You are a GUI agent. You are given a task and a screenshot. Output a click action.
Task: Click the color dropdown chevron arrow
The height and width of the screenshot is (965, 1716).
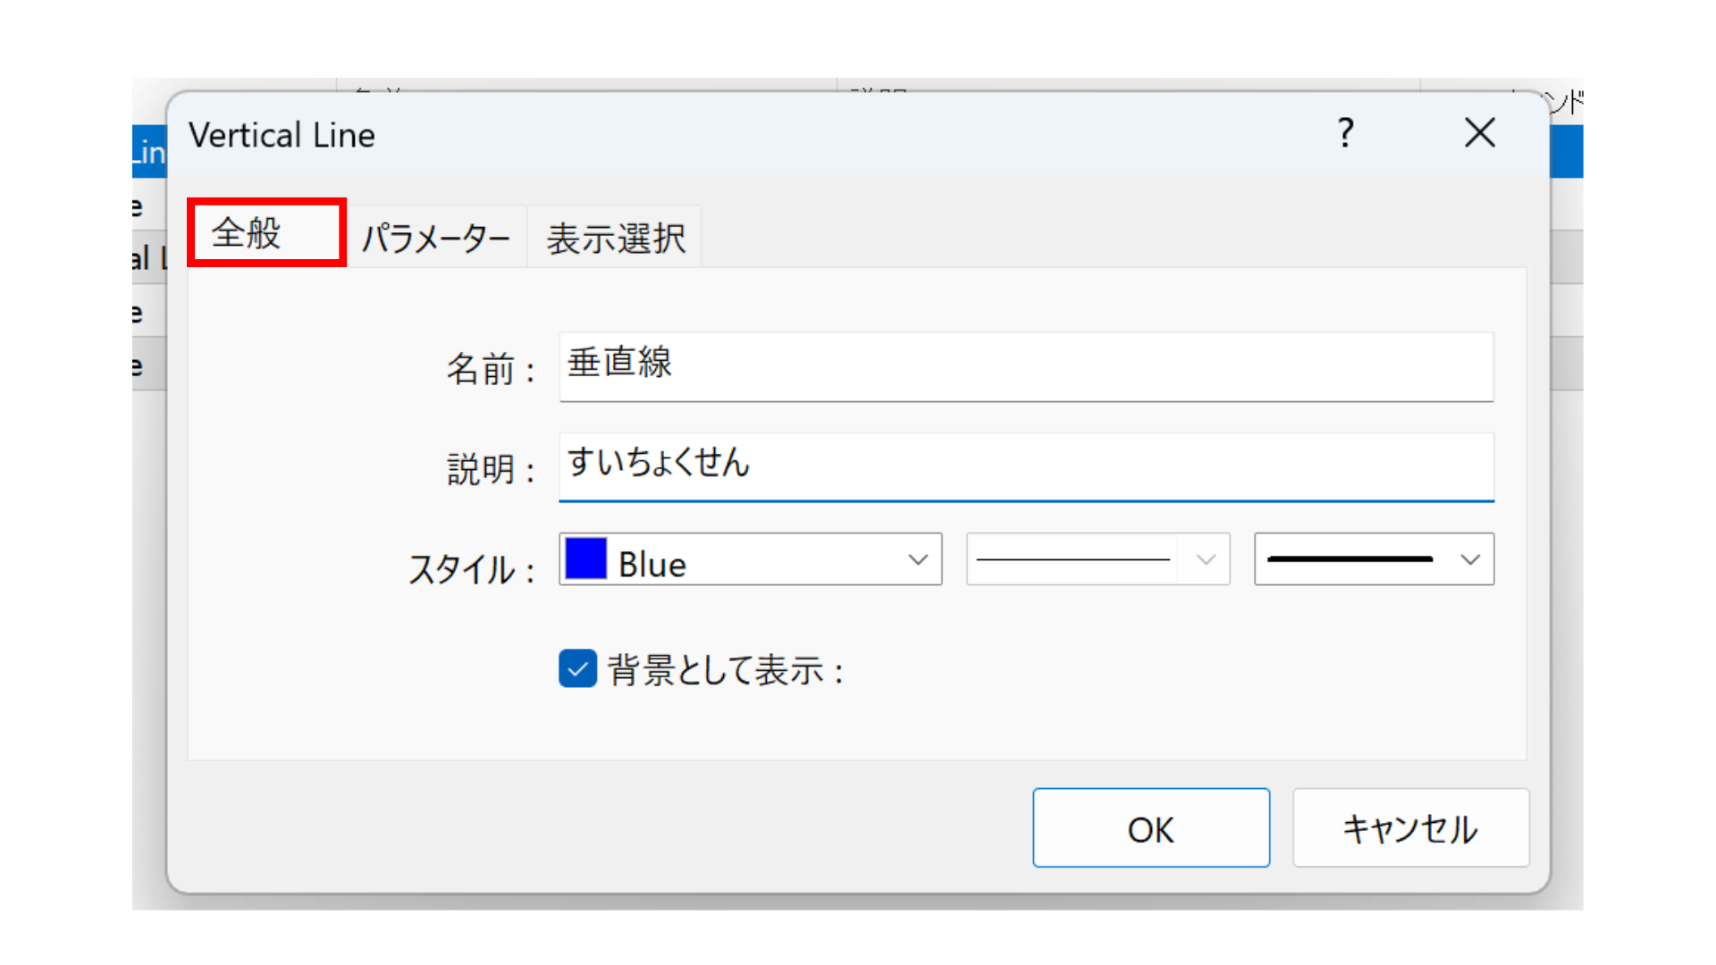[x=919, y=560]
